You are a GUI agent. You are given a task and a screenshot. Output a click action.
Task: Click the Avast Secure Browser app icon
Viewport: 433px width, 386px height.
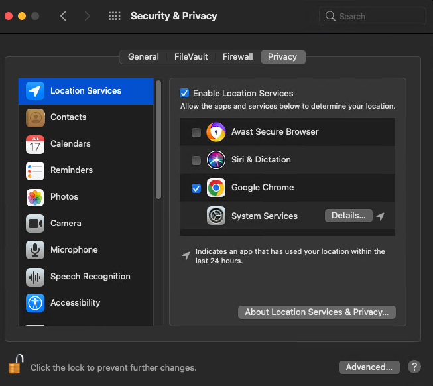click(x=216, y=132)
